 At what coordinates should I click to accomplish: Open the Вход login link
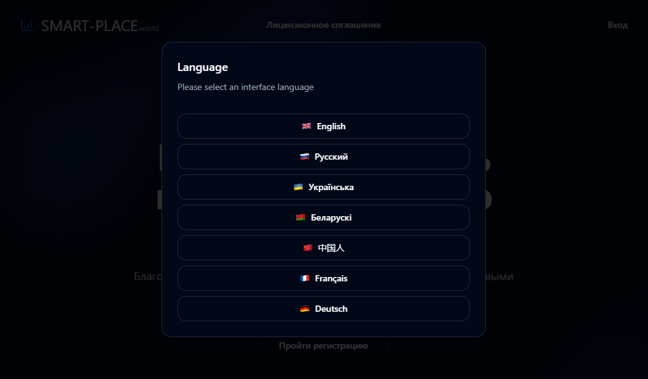[x=618, y=25]
